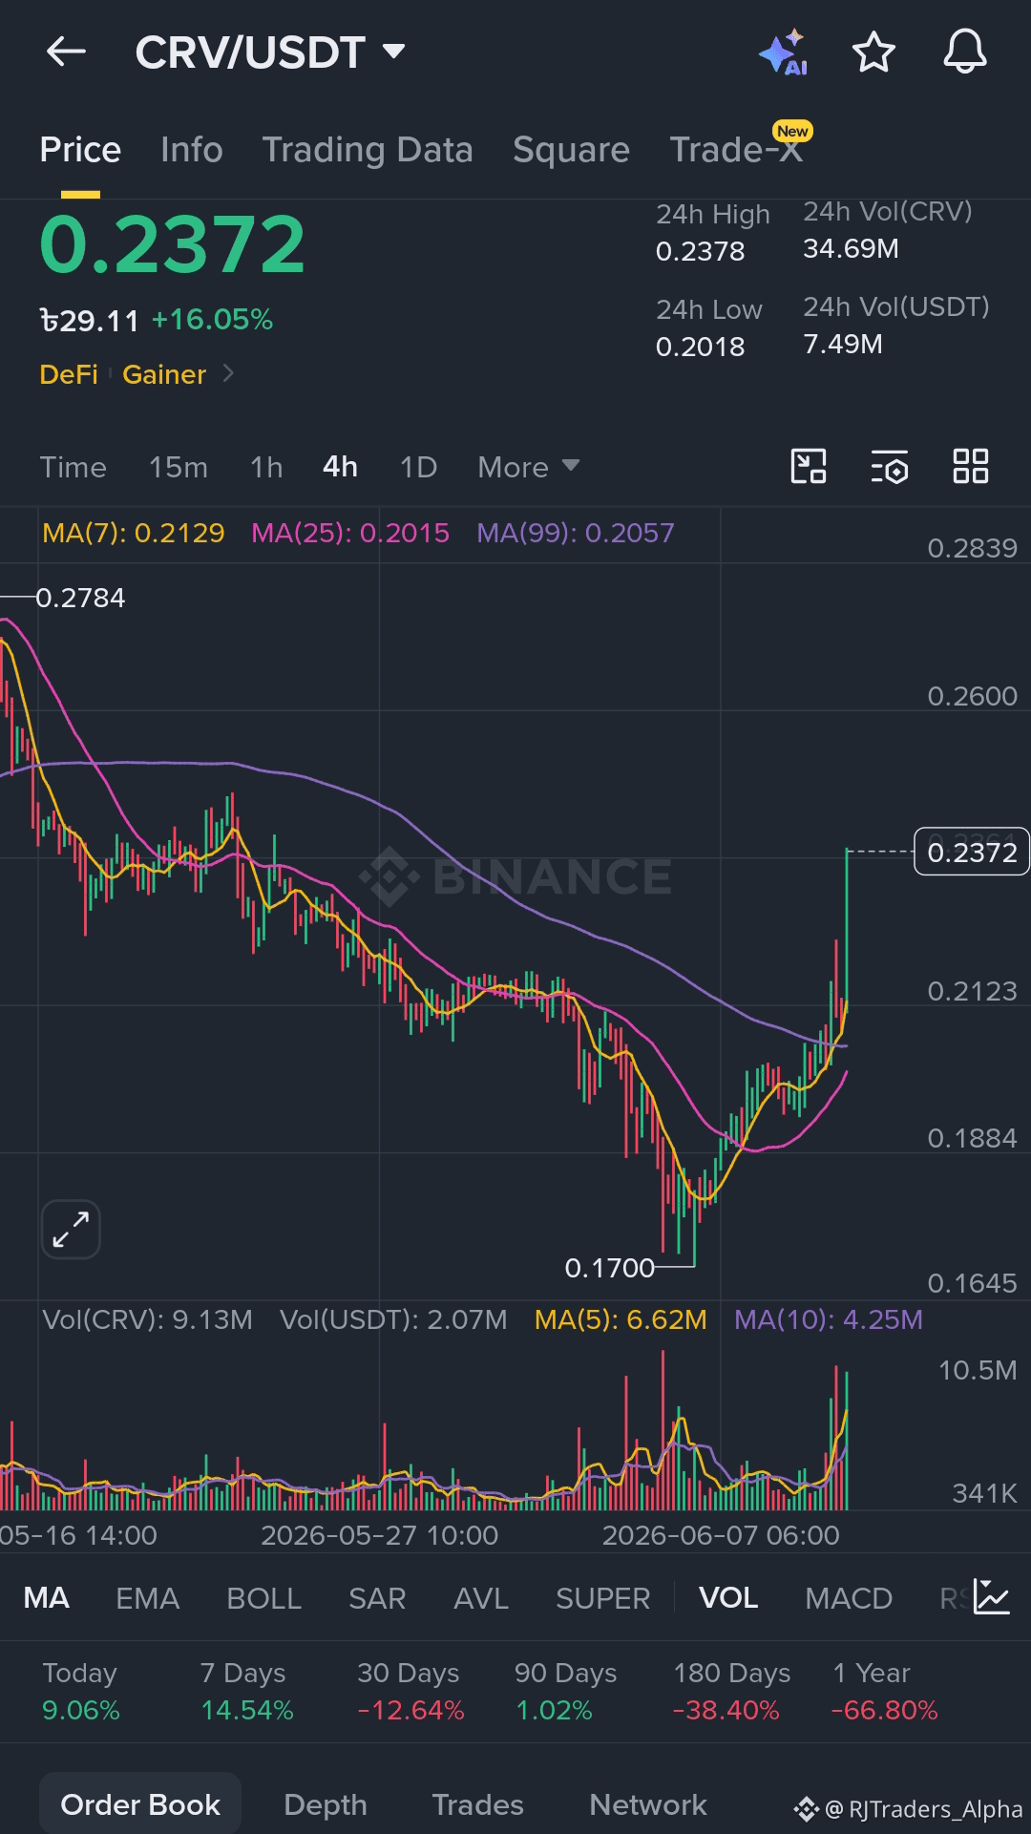Add CRV/USDT to favorites star
This screenshot has width=1031, height=1834.
873,52
